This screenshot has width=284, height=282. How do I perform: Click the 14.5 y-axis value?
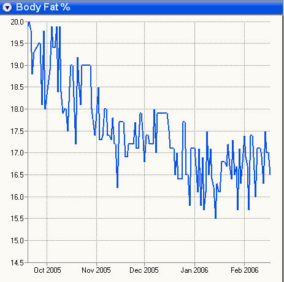(x=17, y=262)
